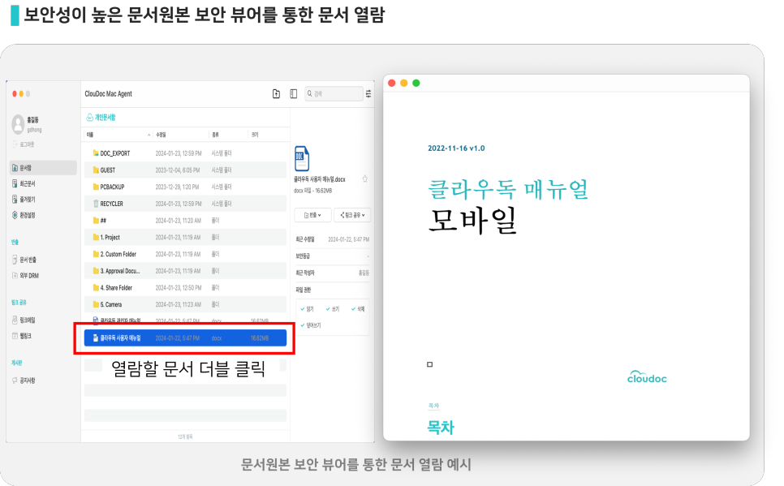Close the document viewer window with red button

pyautogui.click(x=392, y=83)
